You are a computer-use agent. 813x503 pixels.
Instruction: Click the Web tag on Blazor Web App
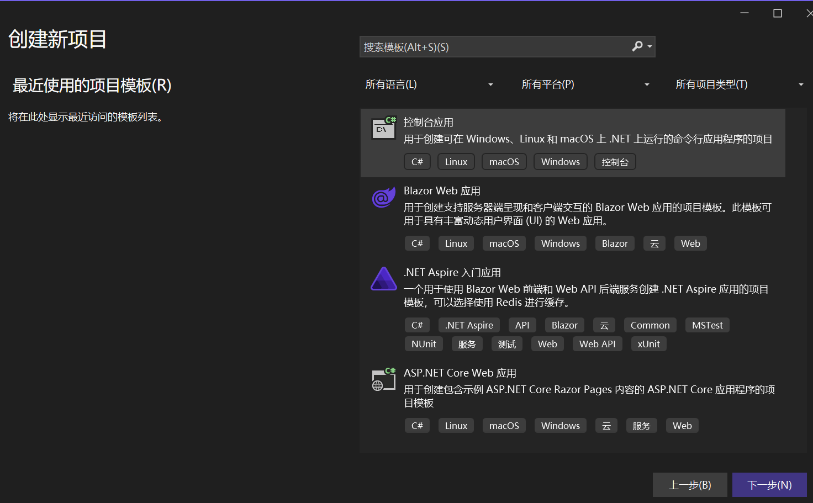(x=690, y=243)
